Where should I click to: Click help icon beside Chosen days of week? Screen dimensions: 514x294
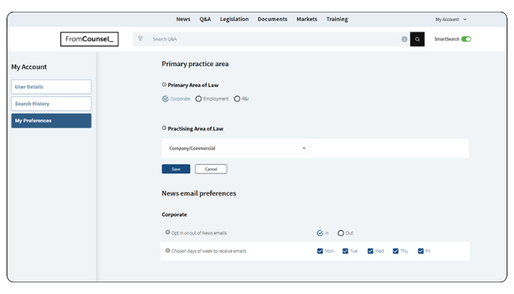[167, 251]
